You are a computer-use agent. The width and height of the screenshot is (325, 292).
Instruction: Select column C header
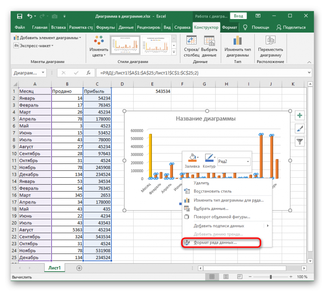click(97, 84)
